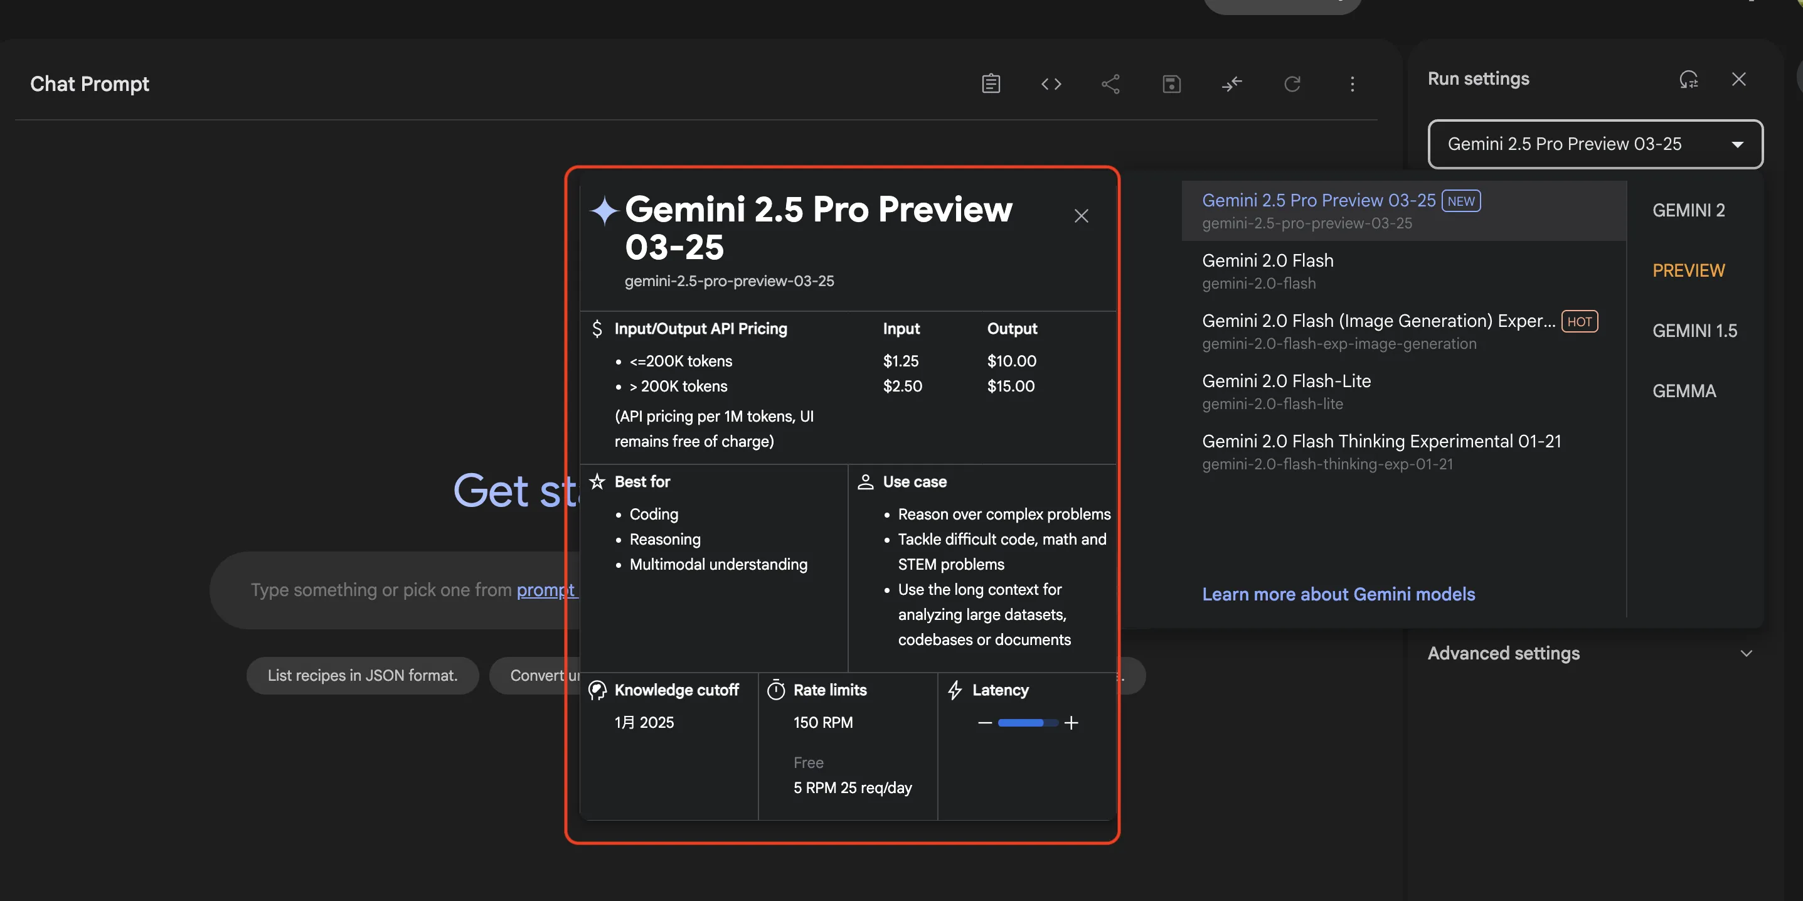This screenshot has width=1803, height=901.
Task: Click the 150 RPM rate limit text
Action: (x=822, y=722)
